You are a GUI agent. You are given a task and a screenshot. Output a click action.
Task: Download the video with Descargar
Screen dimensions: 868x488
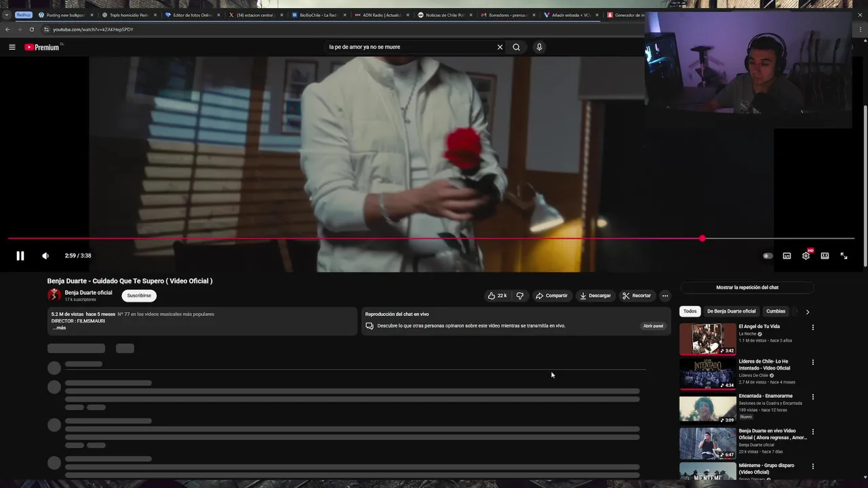tap(595, 296)
